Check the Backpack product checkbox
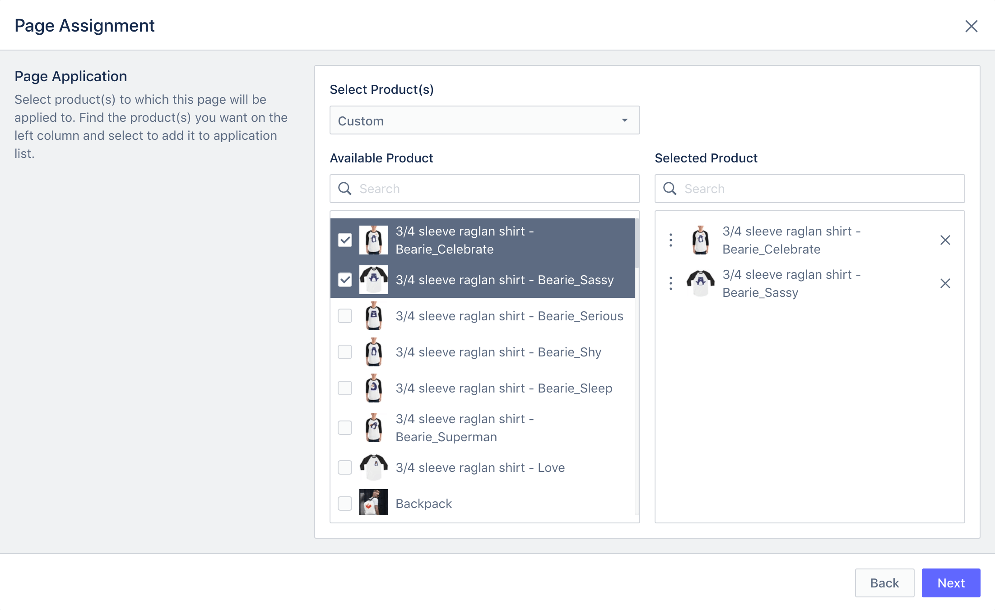 [x=345, y=504]
